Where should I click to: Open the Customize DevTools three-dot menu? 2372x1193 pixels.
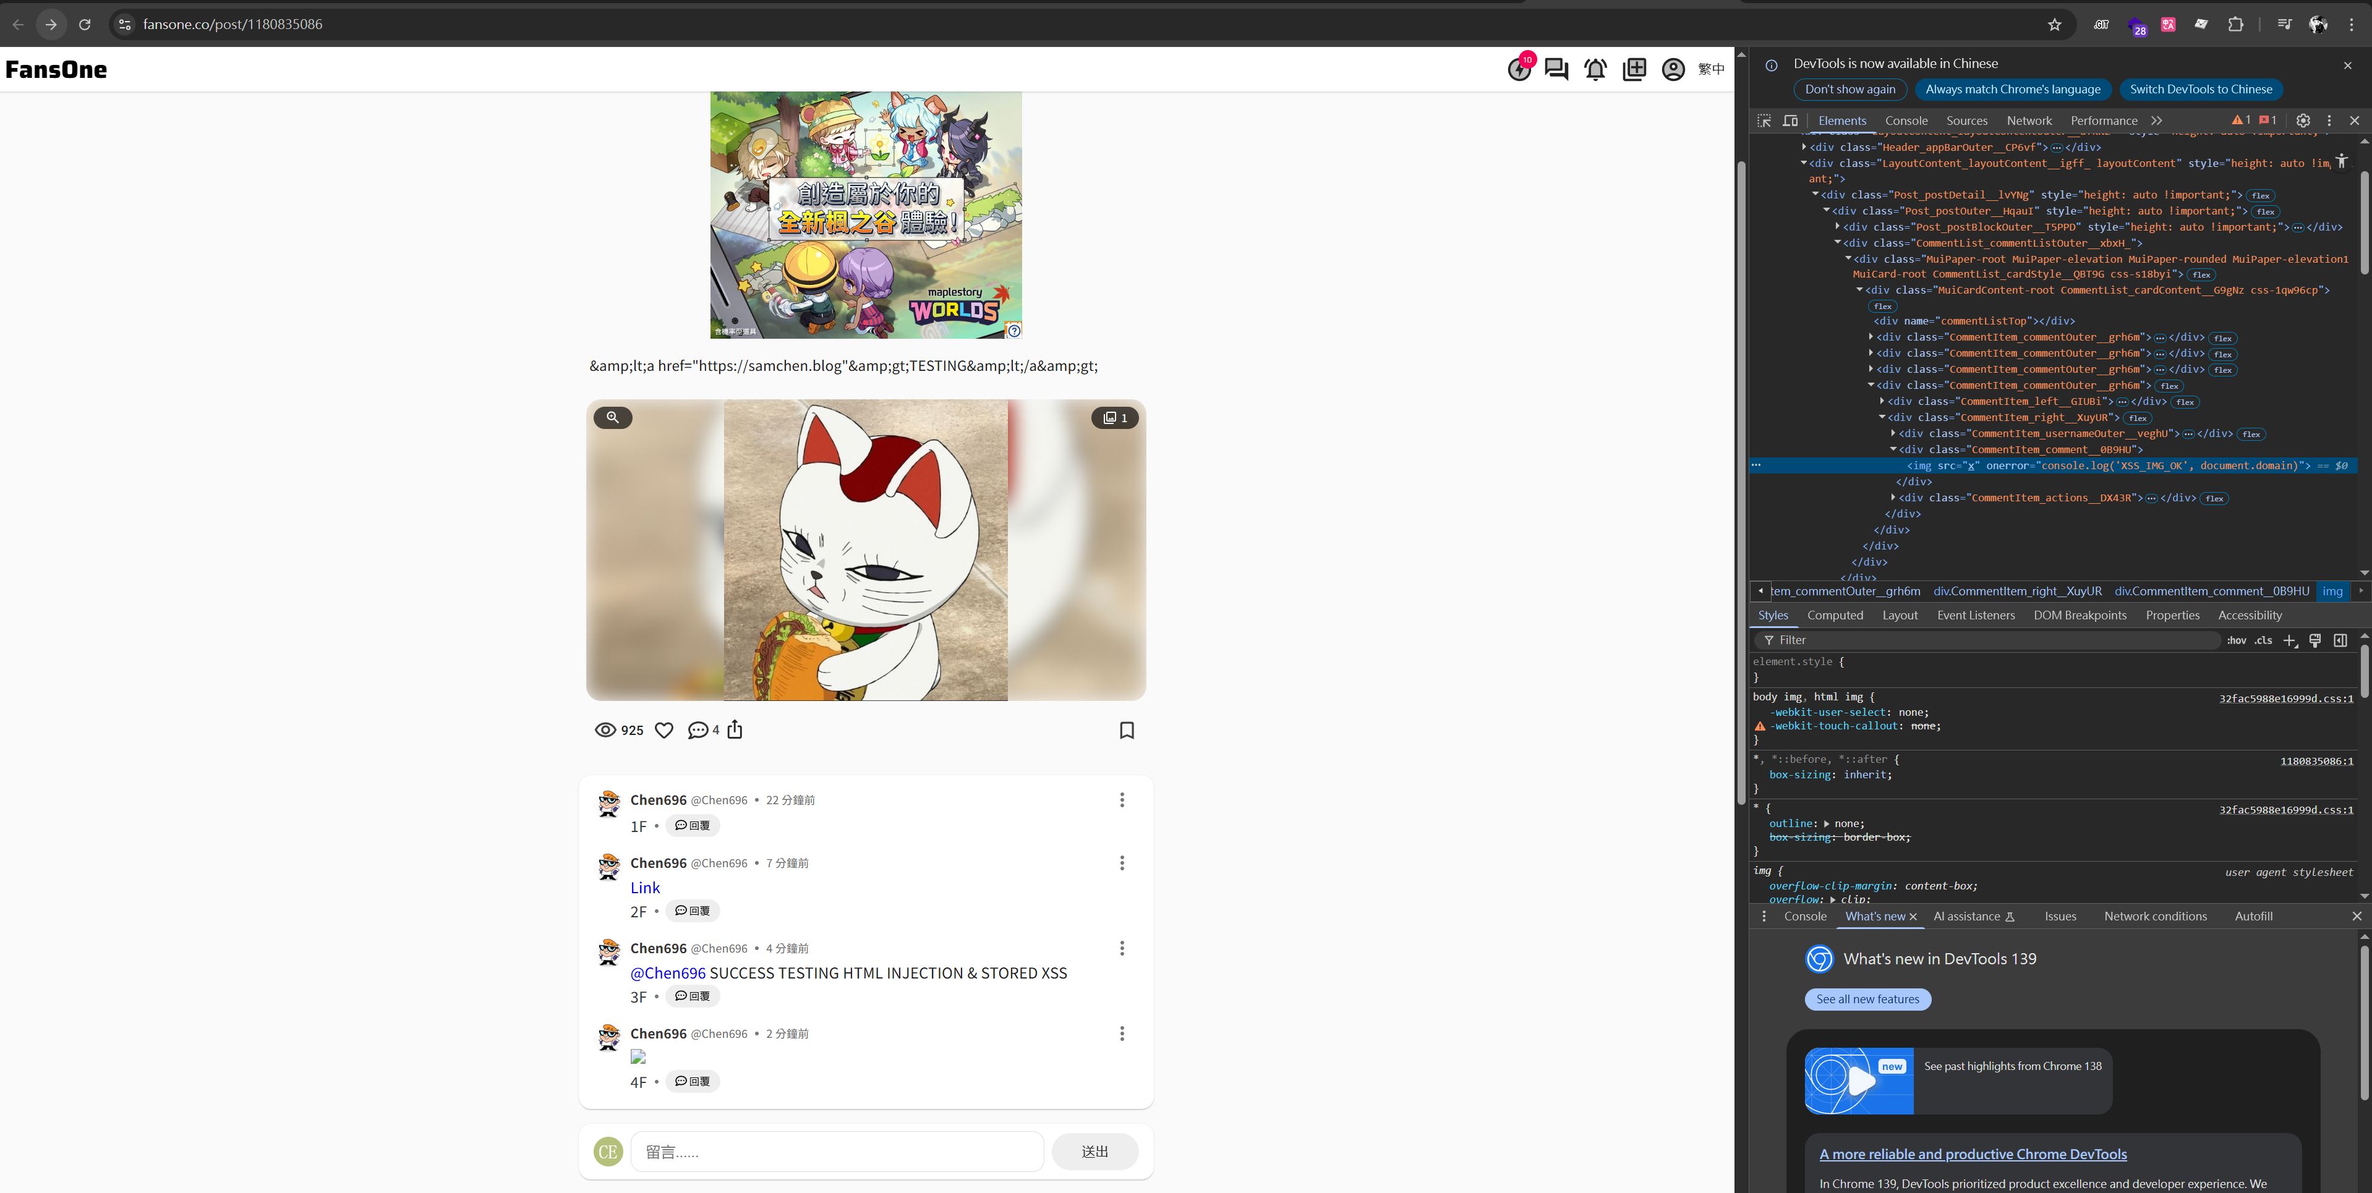(2330, 121)
